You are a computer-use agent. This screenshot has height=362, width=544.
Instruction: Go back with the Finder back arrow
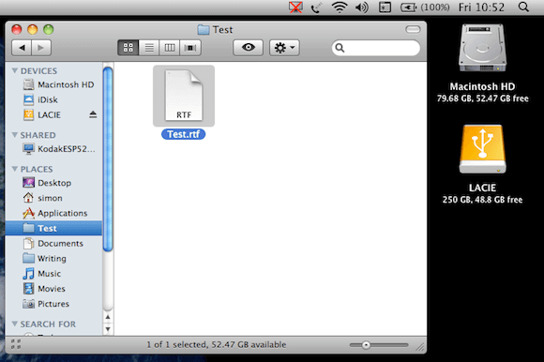point(22,48)
